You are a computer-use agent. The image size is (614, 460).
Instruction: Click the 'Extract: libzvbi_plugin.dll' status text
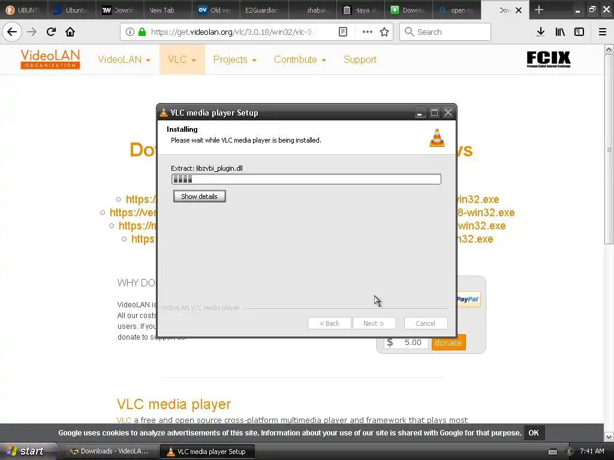(x=207, y=168)
